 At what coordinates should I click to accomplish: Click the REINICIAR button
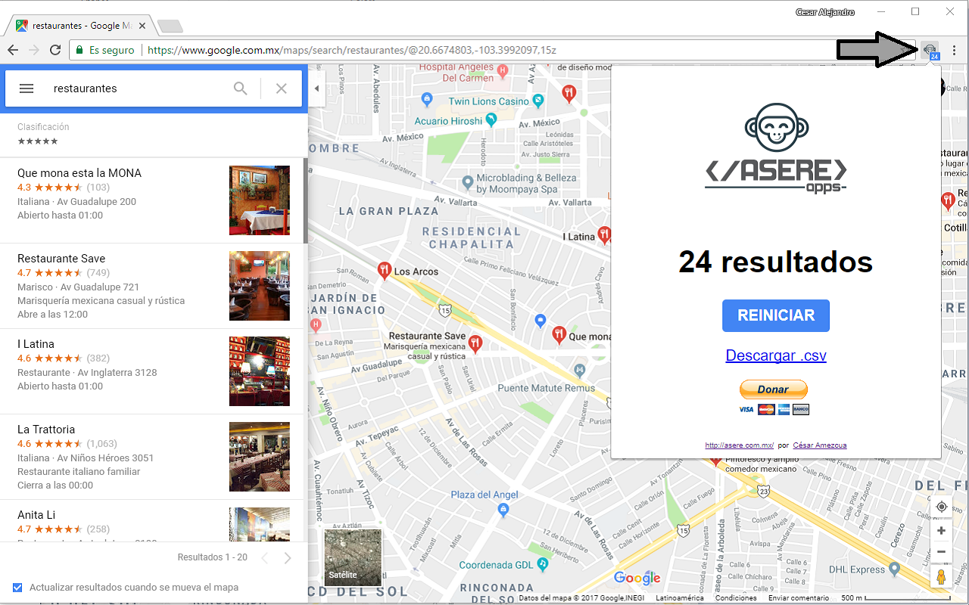pyautogui.click(x=776, y=315)
